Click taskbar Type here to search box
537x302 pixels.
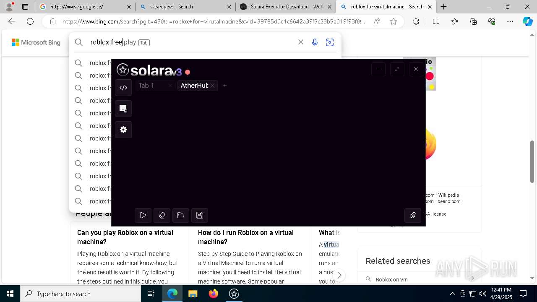(x=81, y=294)
